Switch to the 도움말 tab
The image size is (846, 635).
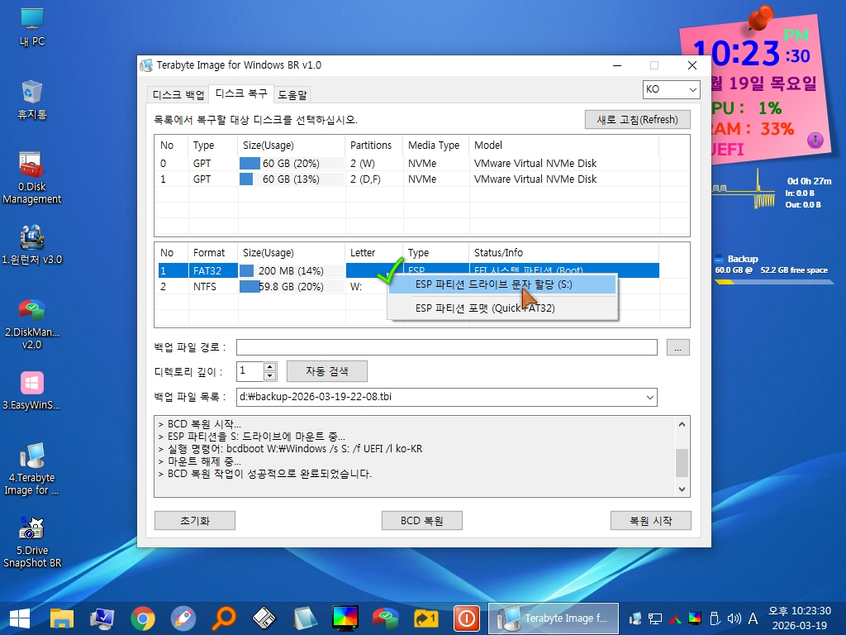click(x=292, y=95)
